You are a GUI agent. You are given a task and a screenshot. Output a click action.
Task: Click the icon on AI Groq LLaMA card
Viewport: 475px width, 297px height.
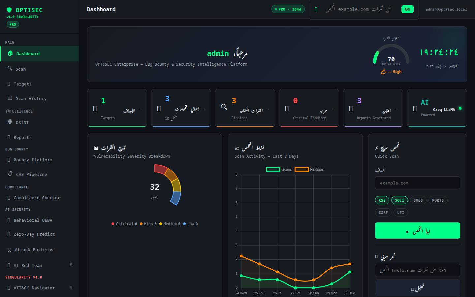point(415,109)
